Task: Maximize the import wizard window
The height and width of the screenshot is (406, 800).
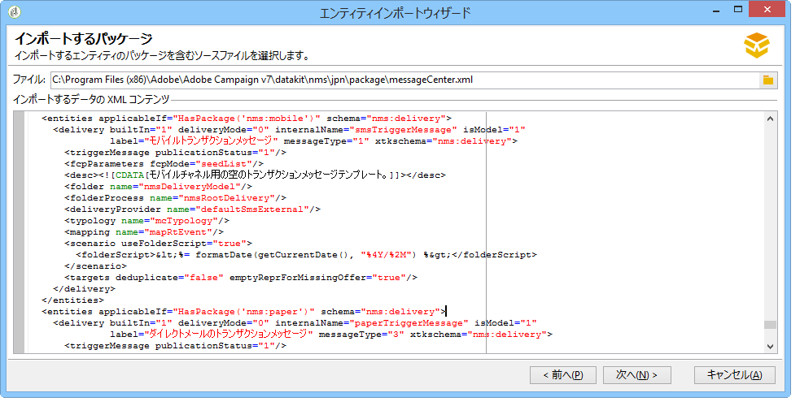Action: point(738,10)
